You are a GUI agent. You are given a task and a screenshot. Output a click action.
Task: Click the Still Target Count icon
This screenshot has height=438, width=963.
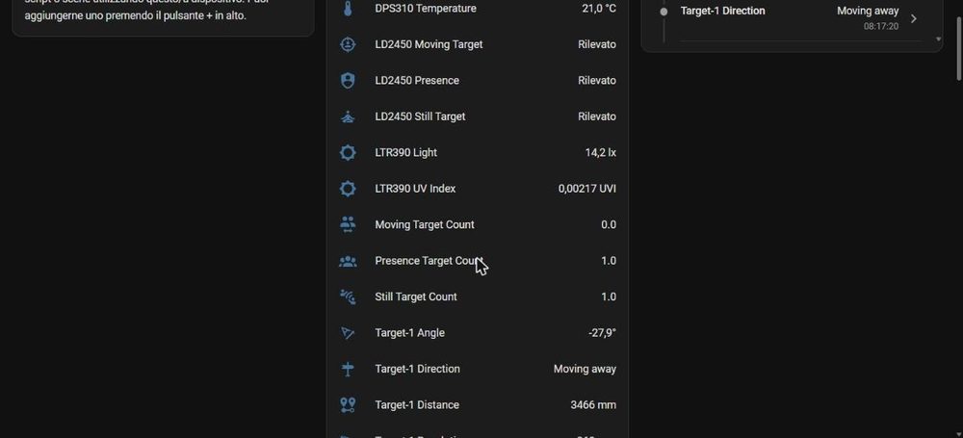pyautogui.click(x=348, y=296)
